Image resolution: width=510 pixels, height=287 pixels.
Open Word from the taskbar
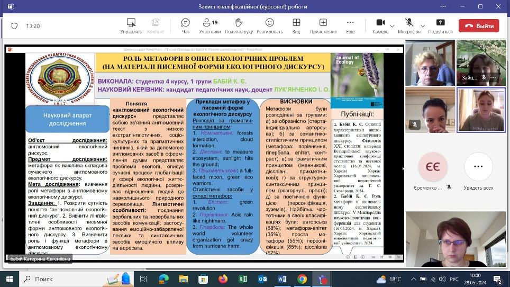[x=282, y=279]
